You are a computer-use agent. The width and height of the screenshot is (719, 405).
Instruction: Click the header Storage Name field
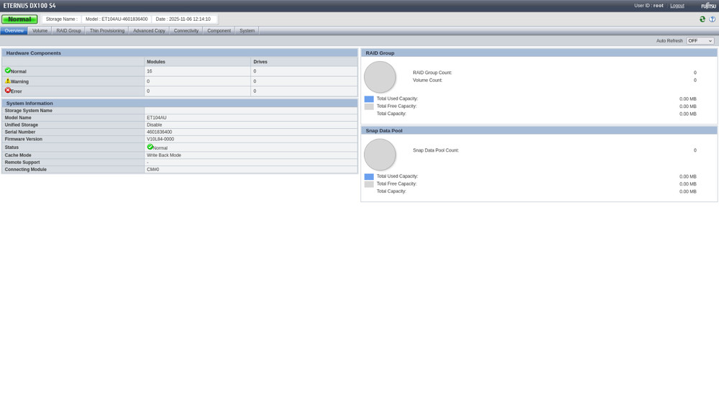pyautogui.click(x=61, y=19)
